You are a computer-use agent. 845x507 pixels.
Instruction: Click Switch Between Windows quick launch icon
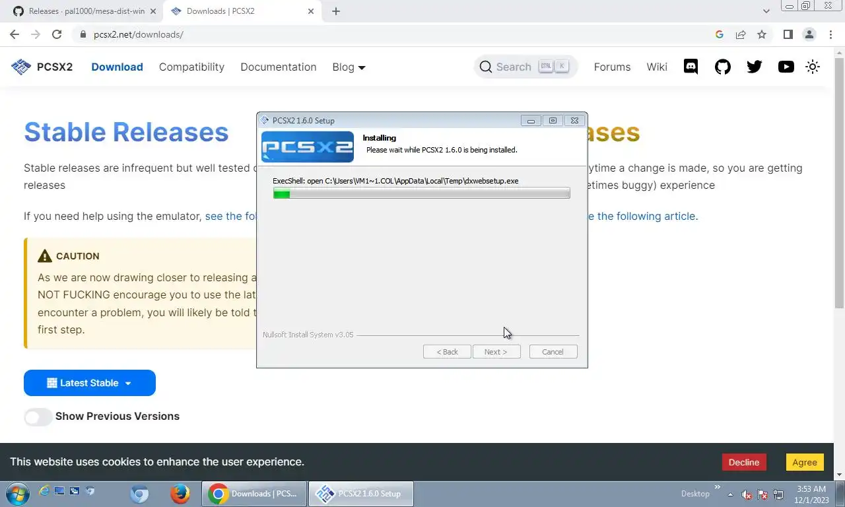point(75,491)
